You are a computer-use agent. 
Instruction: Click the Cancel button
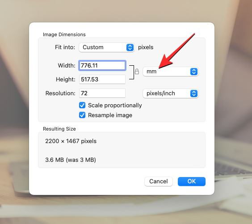pyautogui.click(x=159, y=182)
